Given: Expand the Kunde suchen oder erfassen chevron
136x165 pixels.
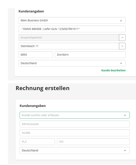Looking at the screenshot, I should [x=125, y=115].
